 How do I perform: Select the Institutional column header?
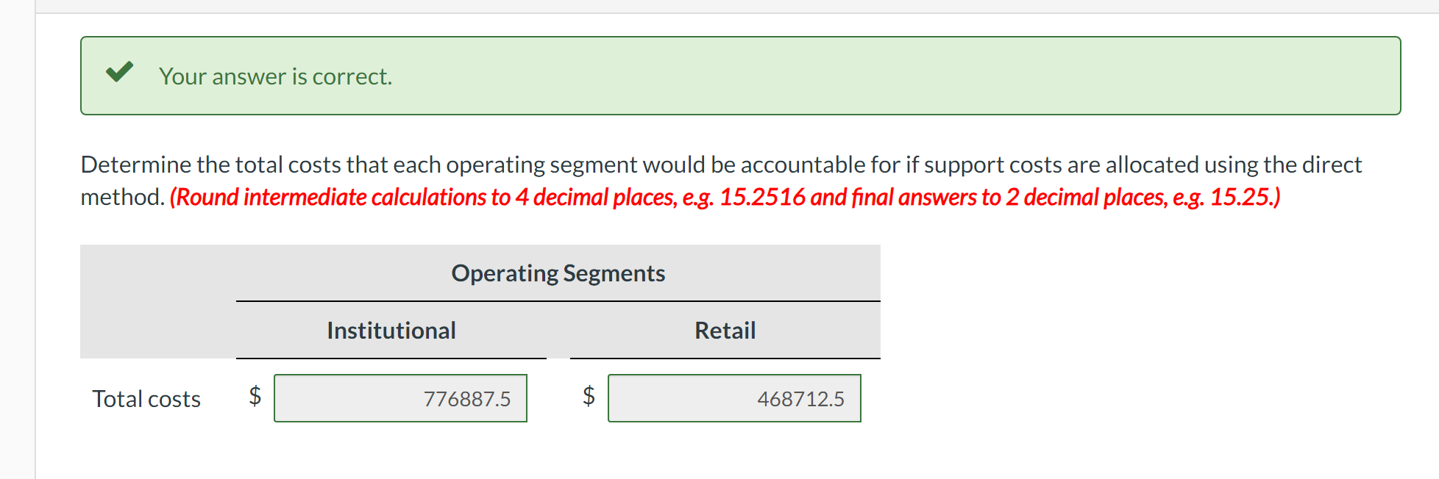pyautogui.click(x=391, y=330)
